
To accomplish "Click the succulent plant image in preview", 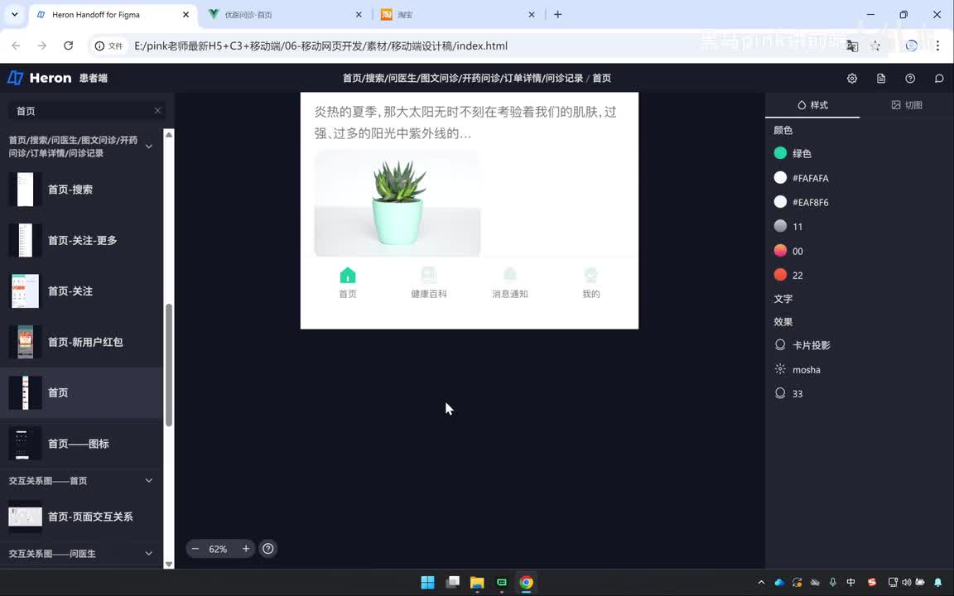I will tap(397, 203).
